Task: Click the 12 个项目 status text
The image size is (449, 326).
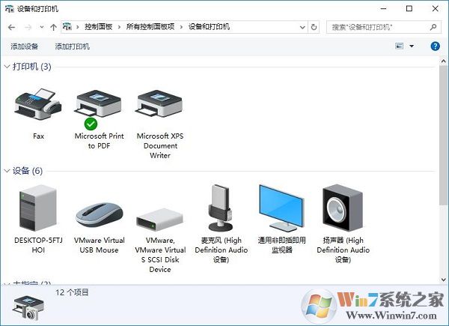Action: (72, 292)
